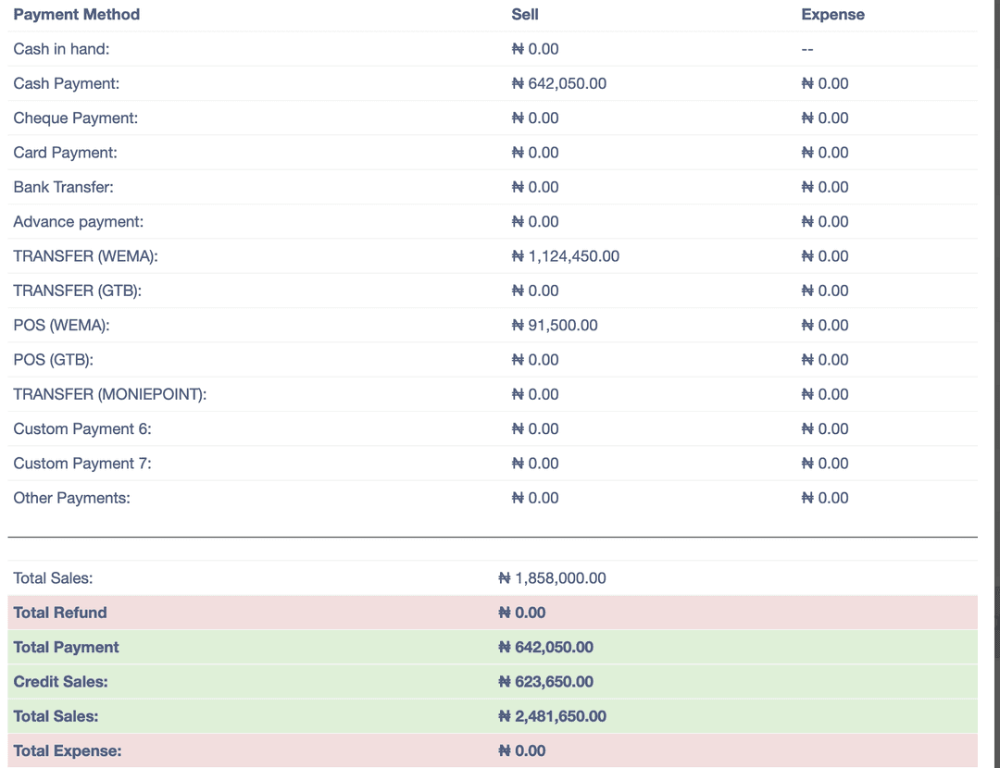Image resolution: width=1000 pixels, height=768 pixels.
Task: Select the Advance payment row label
Action: [79, 221]
